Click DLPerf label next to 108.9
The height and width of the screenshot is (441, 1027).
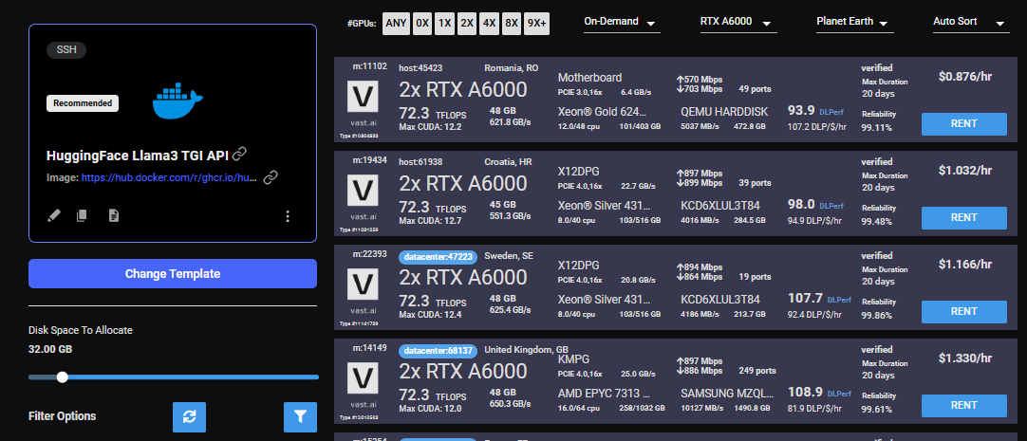click(839, 395)
